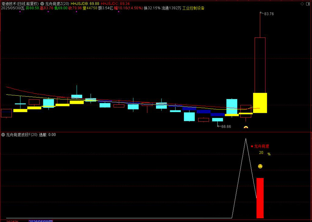Select the tall hollow red candle on the right

coord(260,64)
